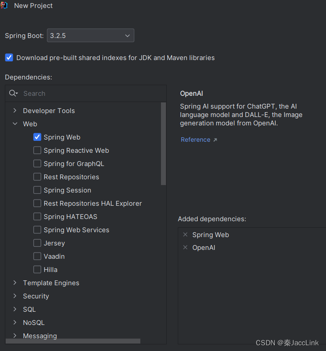This screenshot has height=351, width=326.
Task: Expand the NoSQL category
Action: coord(15,322)
